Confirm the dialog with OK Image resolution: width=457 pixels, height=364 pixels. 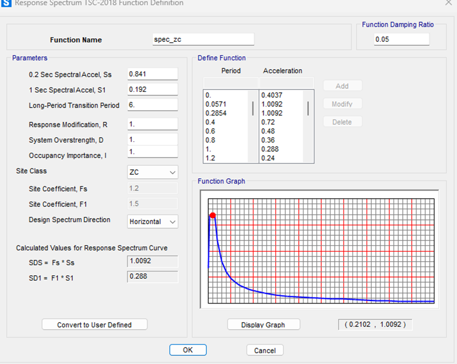coord(188,350)
